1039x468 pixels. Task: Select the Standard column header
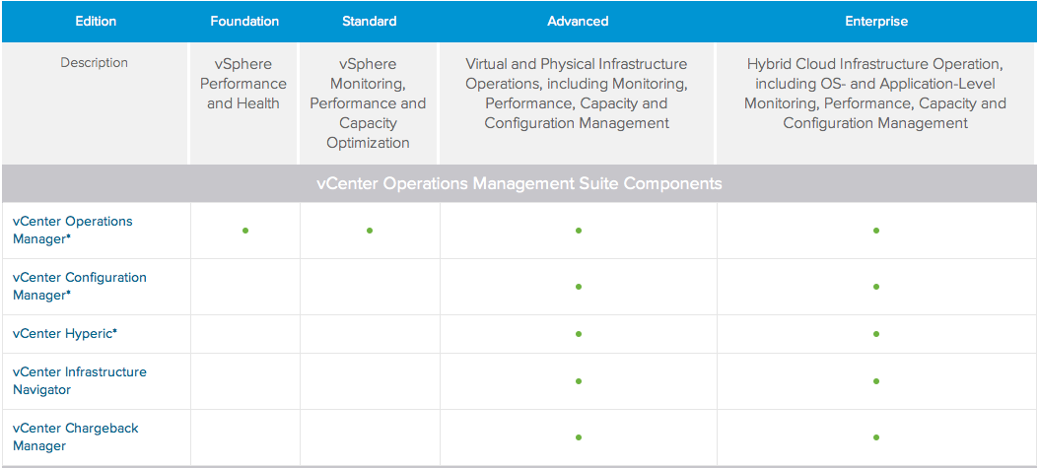pos(369,21)
